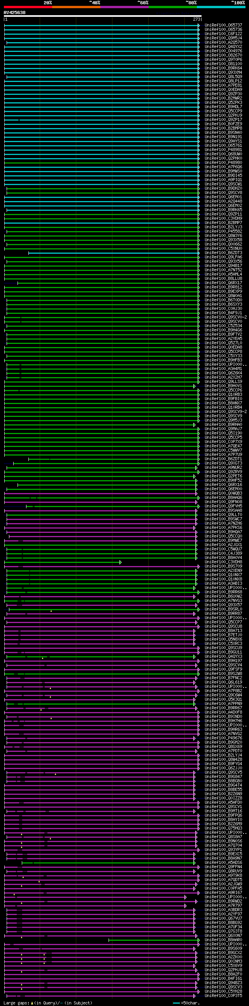Select the UniRef100_A7PKS6 label
This screenshot has width=249, height=1006.
tap(223, 528)
